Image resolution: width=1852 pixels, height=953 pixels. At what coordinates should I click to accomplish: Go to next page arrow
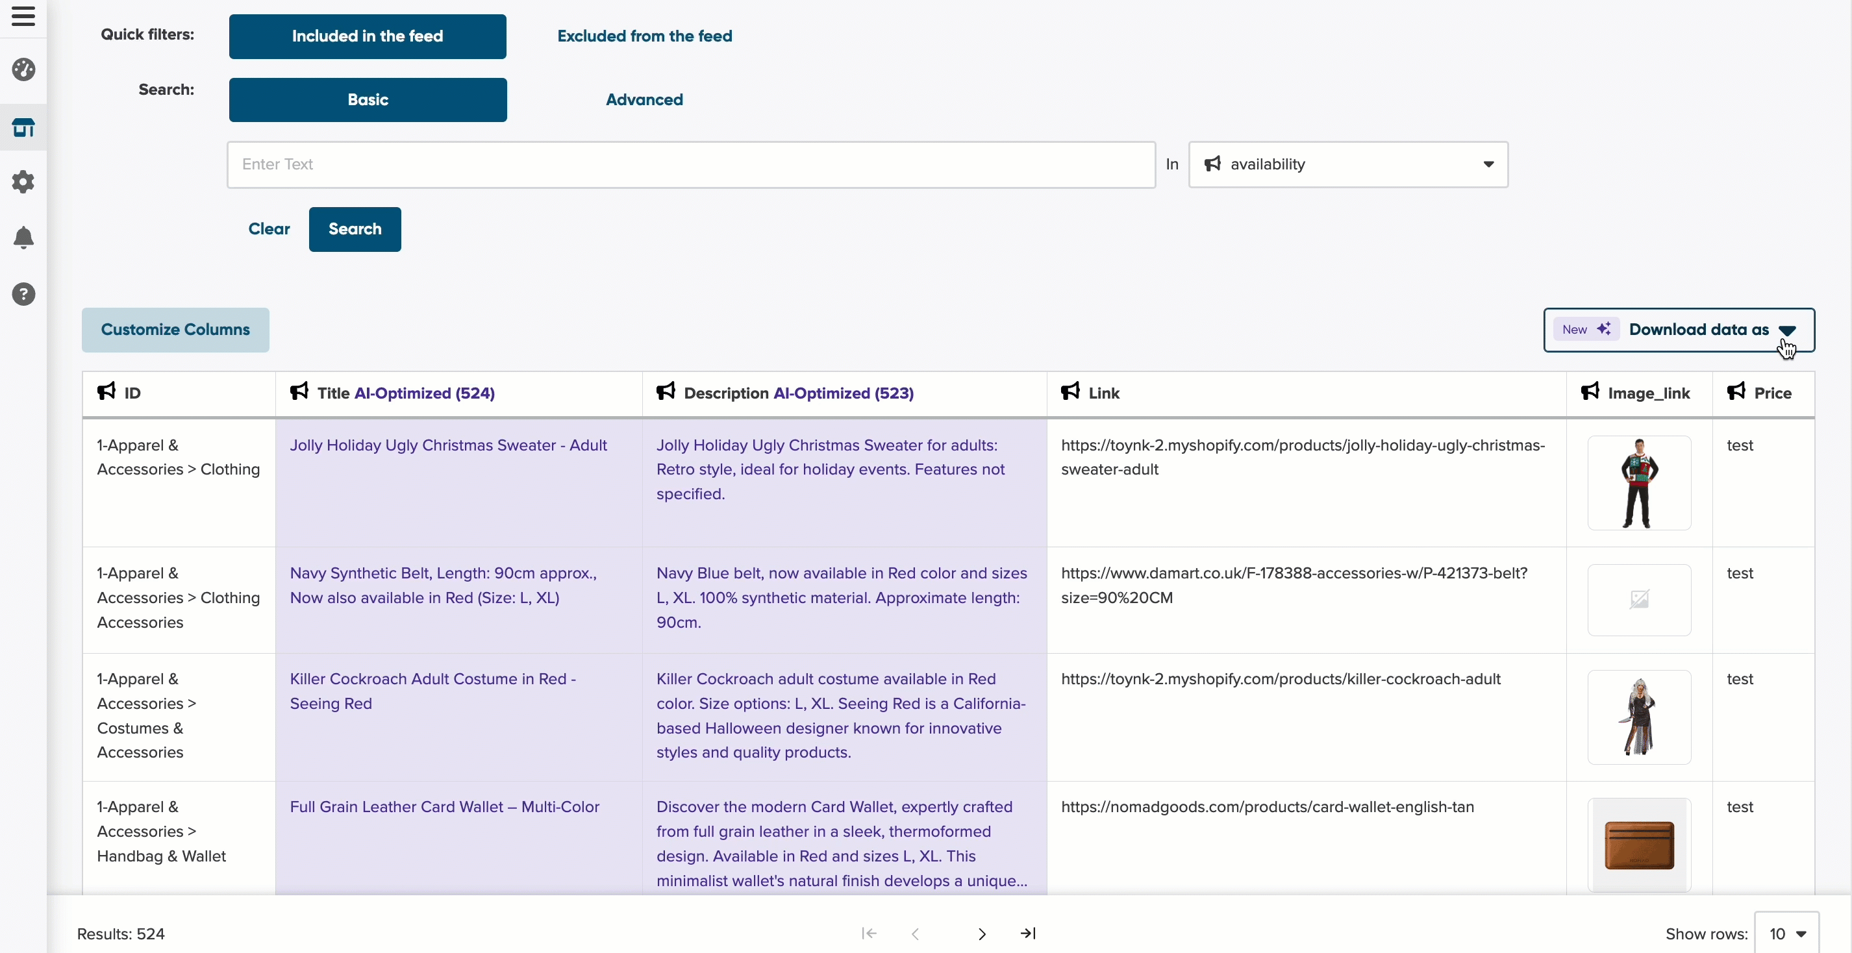[982, 934]
